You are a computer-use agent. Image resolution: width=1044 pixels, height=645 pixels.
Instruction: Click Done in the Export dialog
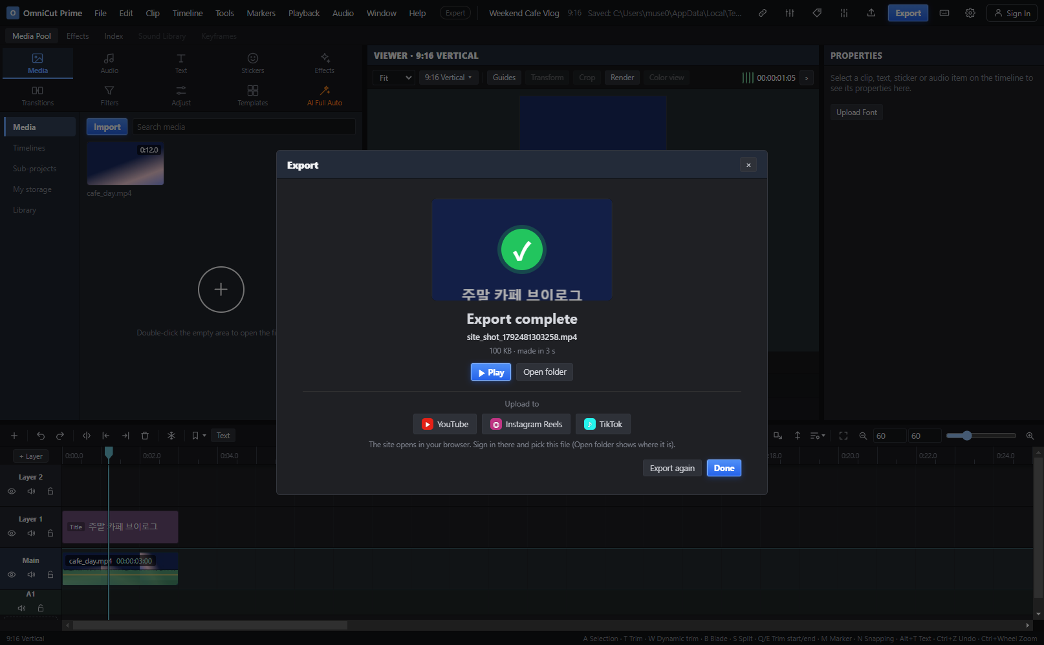pyautogui.click(x=724, y=468)
